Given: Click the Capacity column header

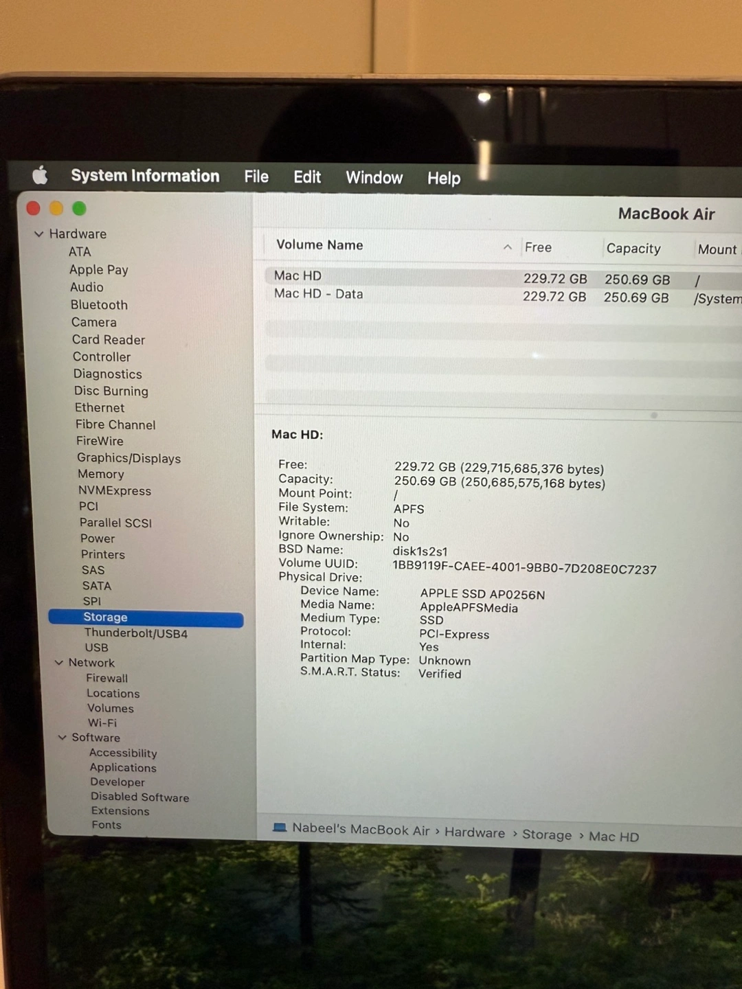Looking at the screenshot, I should pos(633,249).
